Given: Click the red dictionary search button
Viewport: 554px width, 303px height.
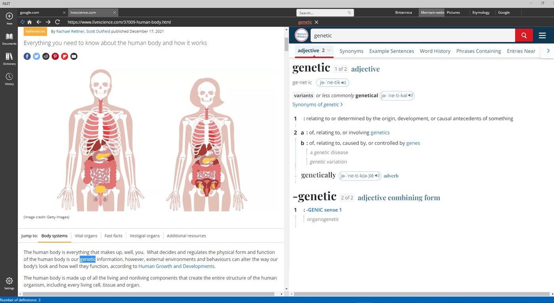Looking at the screenshot, I should (x=524, y=35).
